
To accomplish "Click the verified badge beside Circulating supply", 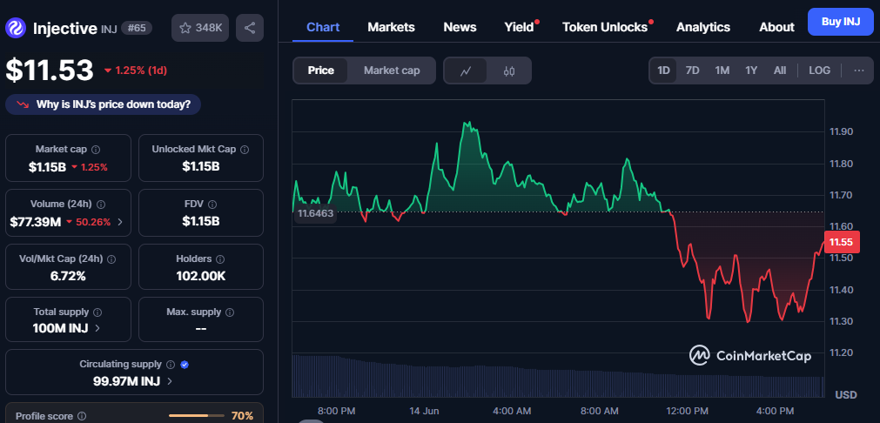I will pyautogui.click(x=185, y=365).
